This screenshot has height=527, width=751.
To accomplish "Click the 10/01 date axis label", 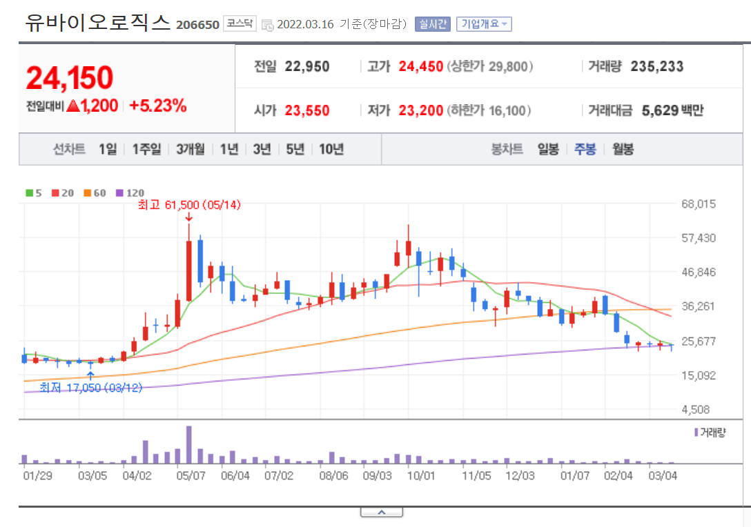I will [x=421, y=476].
